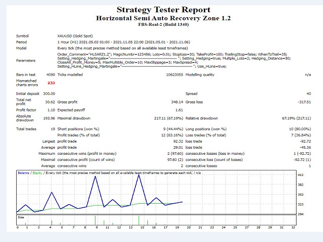Click the 'Size' label in volume panel
This screenshot has width=323, height=242.
pyautogui.click(x=21, y=217)
